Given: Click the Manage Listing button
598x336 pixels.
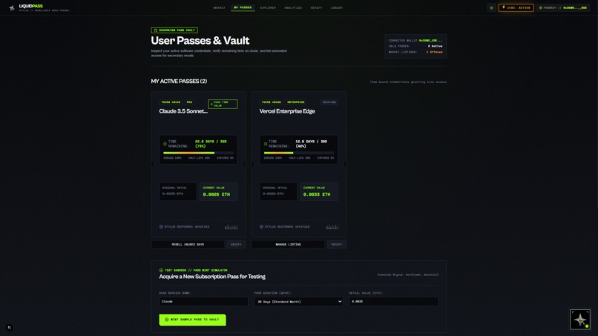Looking at the screenshot, I should [x=288, y=245].
